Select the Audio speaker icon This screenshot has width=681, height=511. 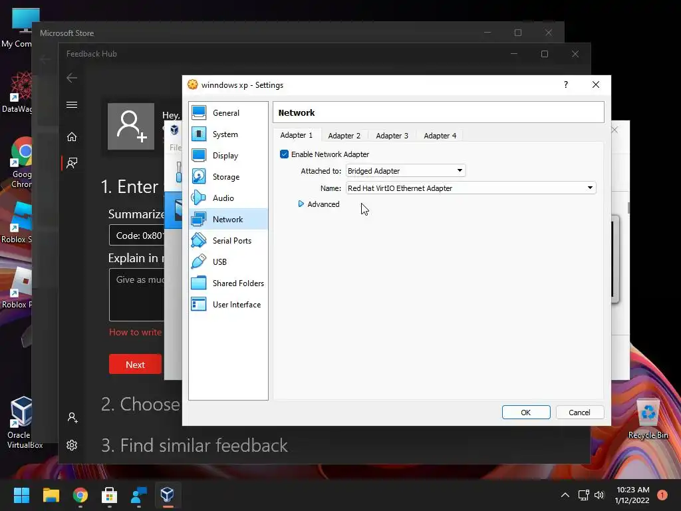[x=199, y=198]
